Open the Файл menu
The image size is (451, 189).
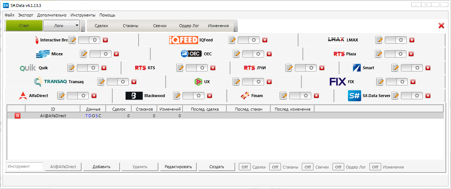click(10, 15)
